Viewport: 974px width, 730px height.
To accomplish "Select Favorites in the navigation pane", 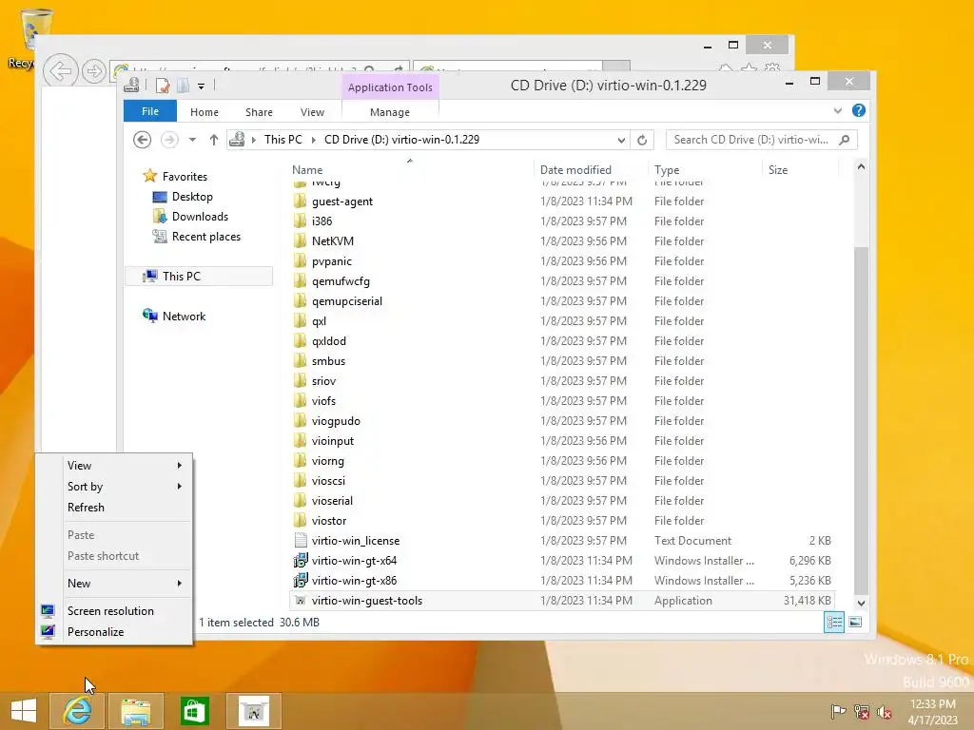I will tap(185, 176).
